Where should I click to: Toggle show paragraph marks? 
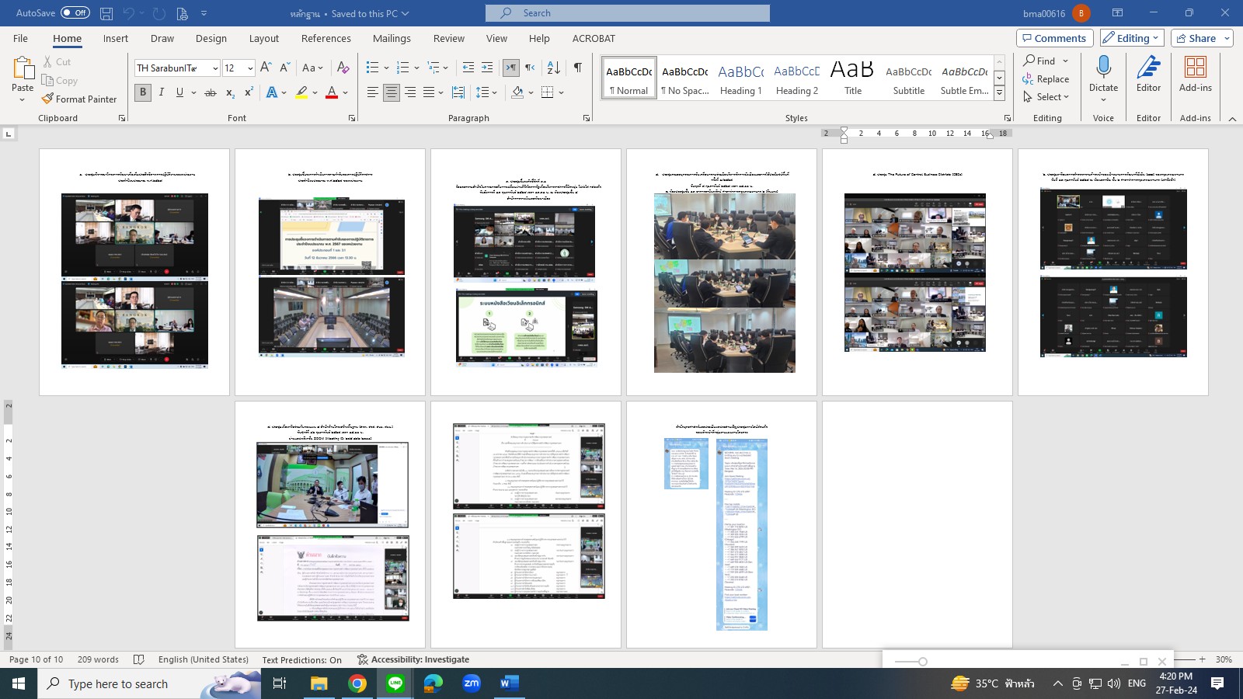[577, 68]
